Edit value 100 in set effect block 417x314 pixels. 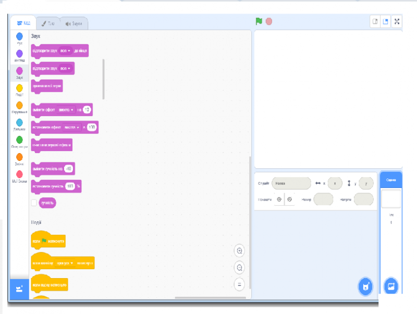(92, 128)
